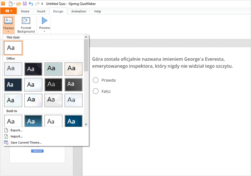Click the Undo arrow icon
251x176 pixels.
(x=31, y=4)
